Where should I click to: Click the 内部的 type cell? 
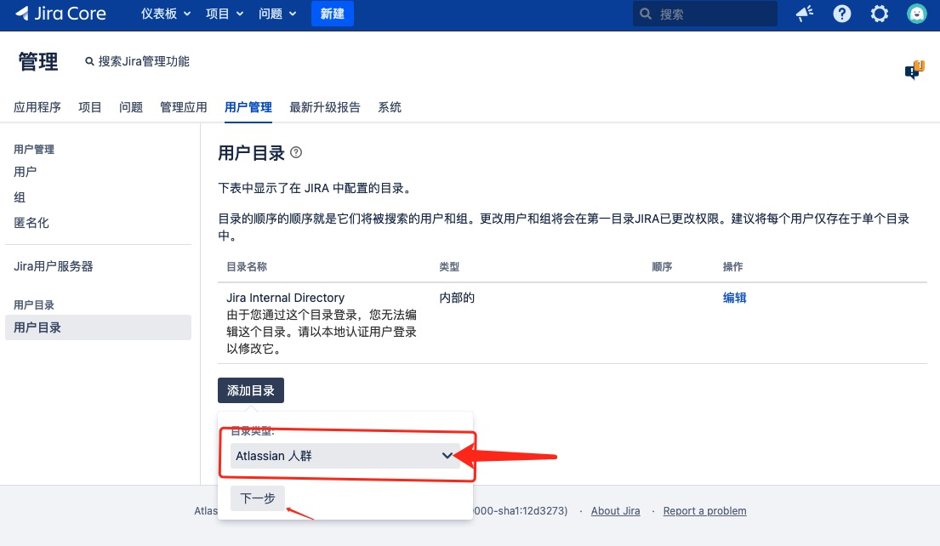[x=457, y=298]
